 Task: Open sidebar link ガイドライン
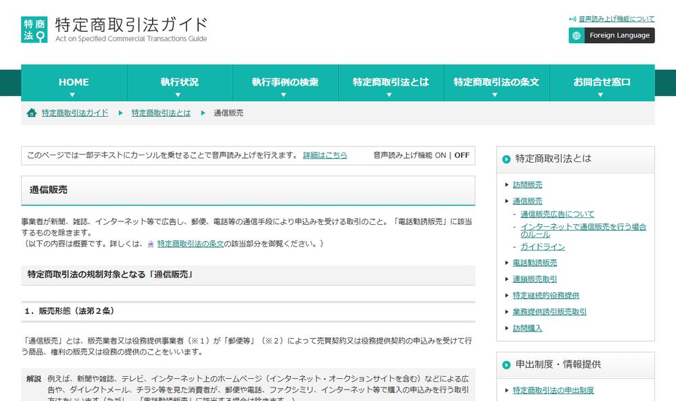[542, 247]
